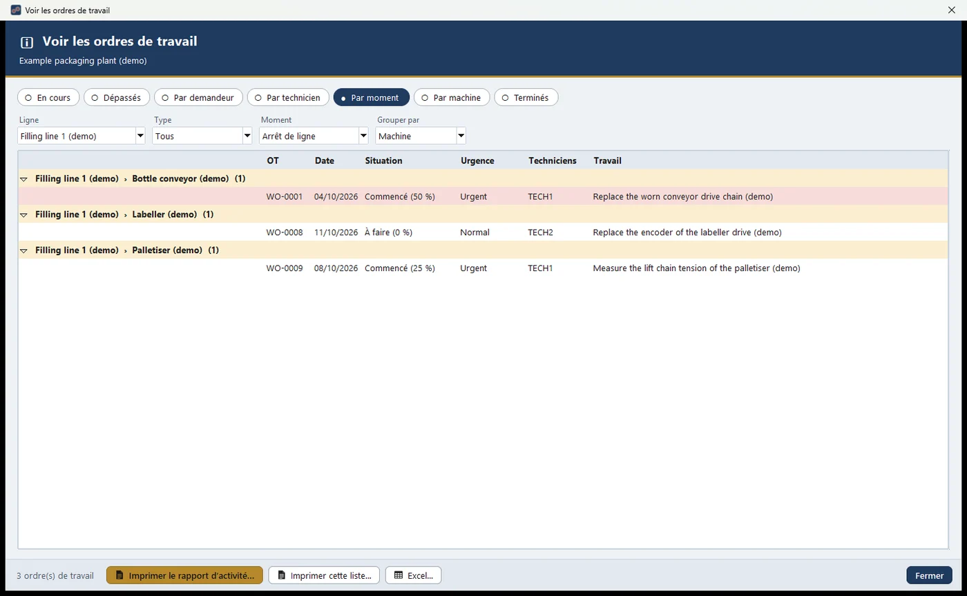Click the TECH2 technician cell
967x596 pixels.
[540, 232]
